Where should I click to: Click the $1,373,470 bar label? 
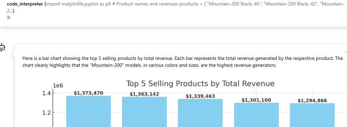point(88,93)
